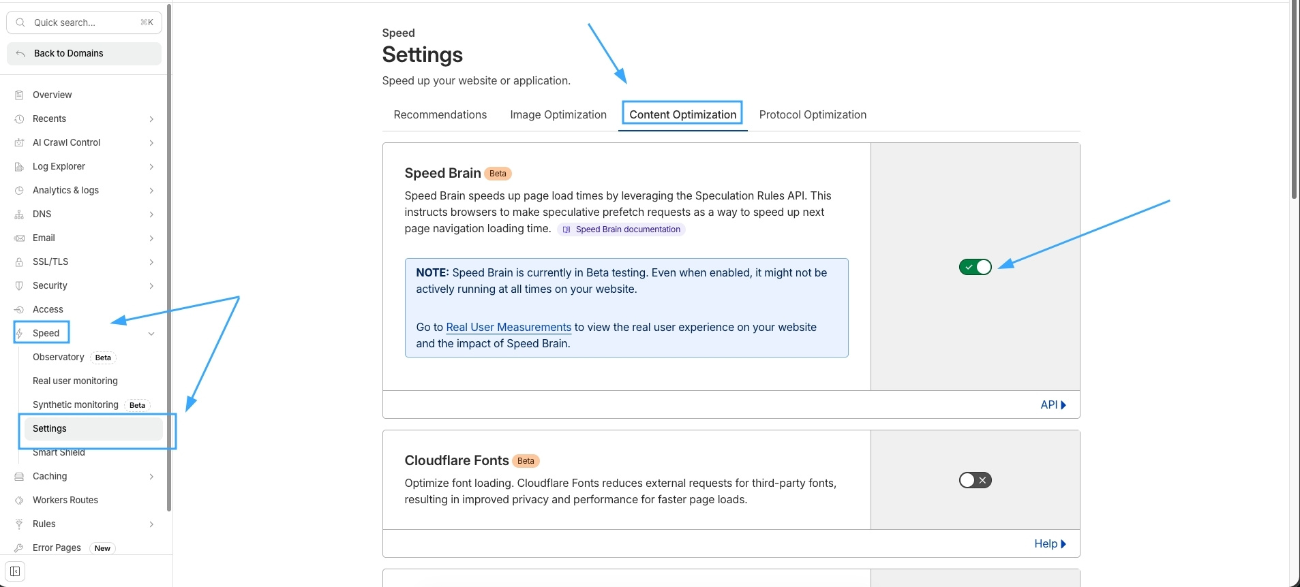1300x587 pixels.
Task: Open the Help link for Cloudflare Fonts
Action: [x=1050, y=544]
